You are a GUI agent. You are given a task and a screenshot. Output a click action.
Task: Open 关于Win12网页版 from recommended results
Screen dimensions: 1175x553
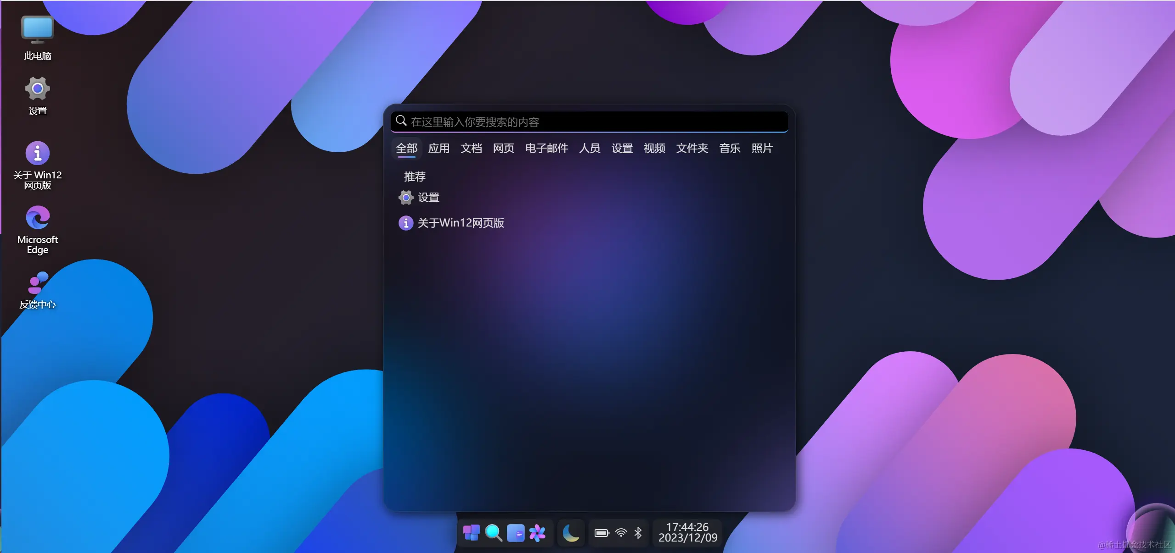coord(461,223)
